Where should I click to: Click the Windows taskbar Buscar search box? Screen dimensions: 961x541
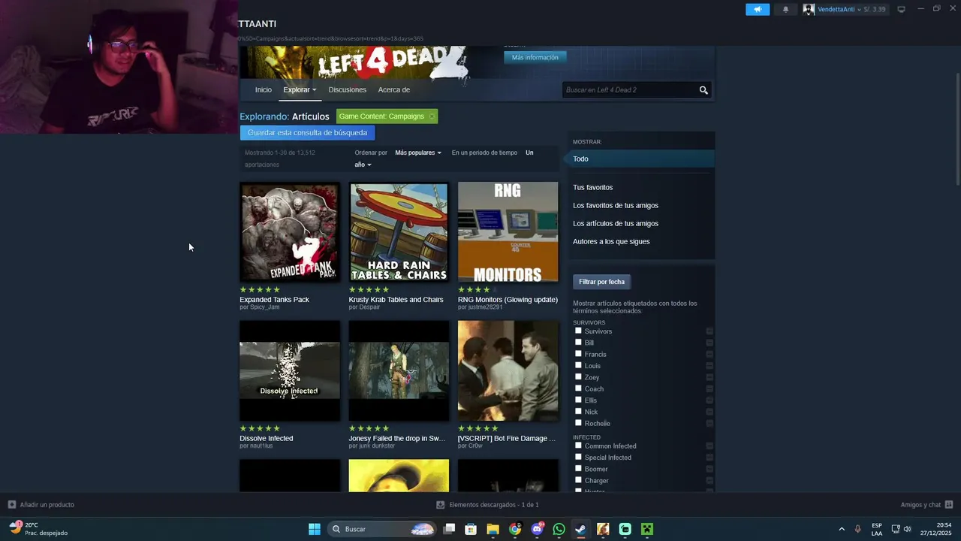(383, 529)
